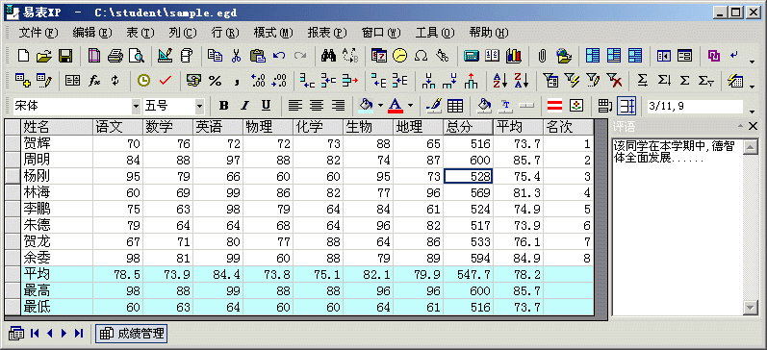Screen dimensions: 767x350
Task: Center-align the text
Action: point(317,105)
